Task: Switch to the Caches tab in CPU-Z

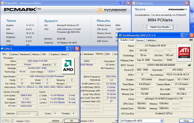Action: (14, 54)
